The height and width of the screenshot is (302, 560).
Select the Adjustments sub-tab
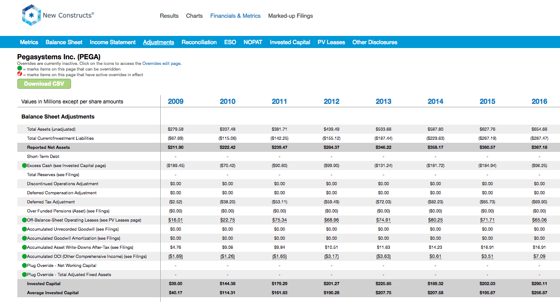(159, 42)
